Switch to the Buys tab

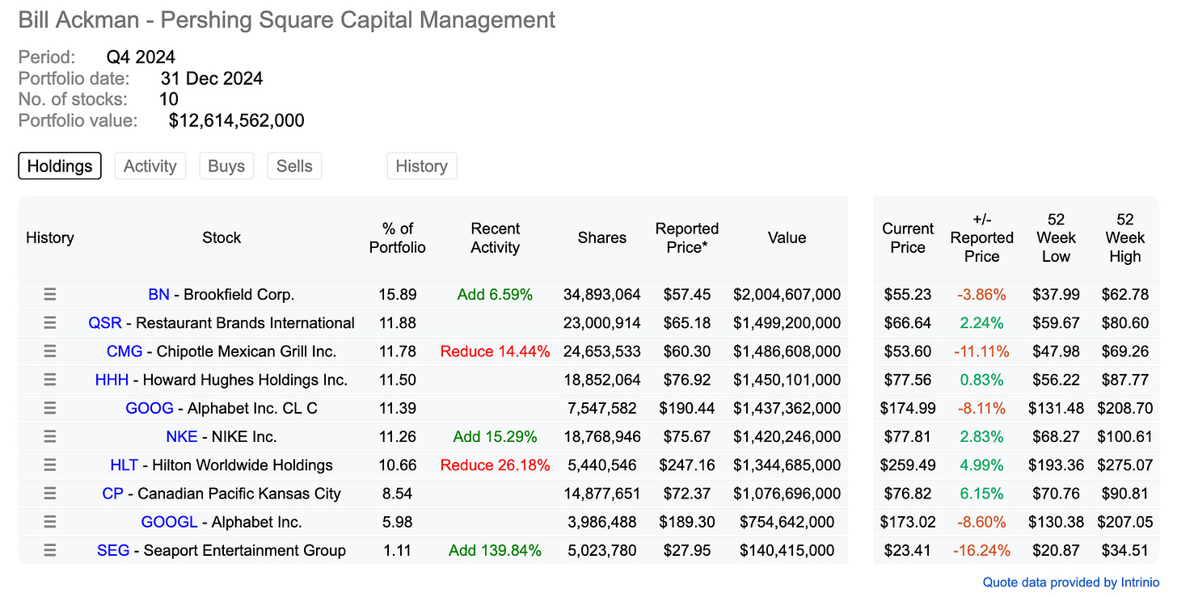coord(226,166)
